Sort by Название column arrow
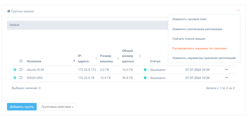 pyautogui.click(x=74, y=61)
